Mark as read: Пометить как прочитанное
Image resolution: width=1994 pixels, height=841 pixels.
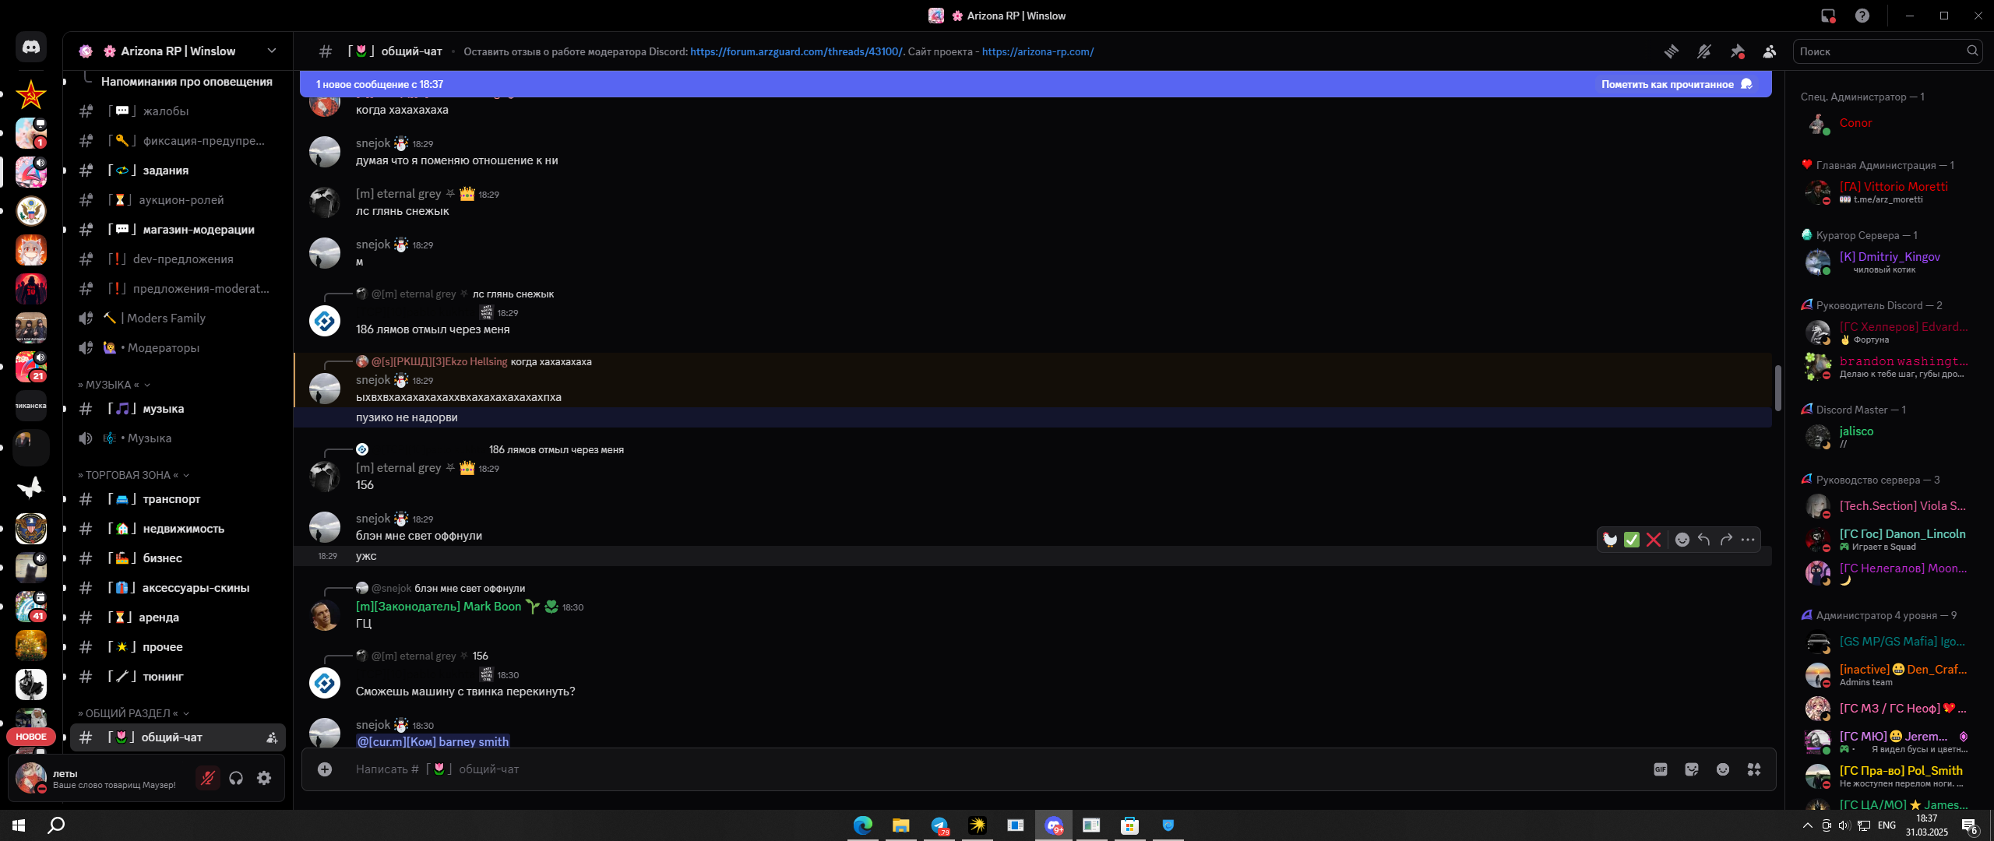[1676, 84]
